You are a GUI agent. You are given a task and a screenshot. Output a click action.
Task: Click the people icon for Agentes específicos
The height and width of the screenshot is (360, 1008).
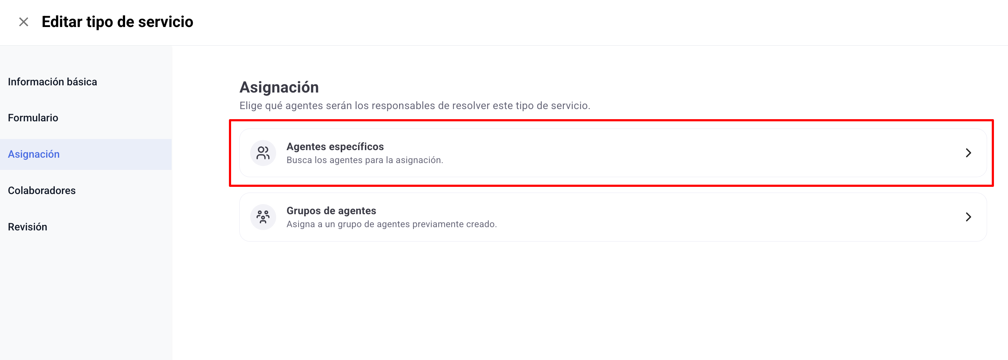(263, 153)
